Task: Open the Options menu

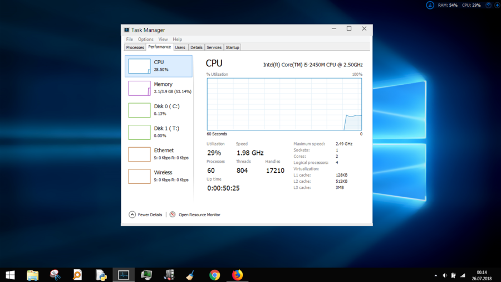Action: pyautogui.click(x=146, y=40)
